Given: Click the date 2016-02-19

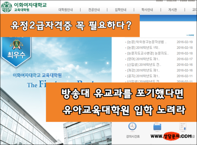Looking at the screenshot, I should (185, 42).
